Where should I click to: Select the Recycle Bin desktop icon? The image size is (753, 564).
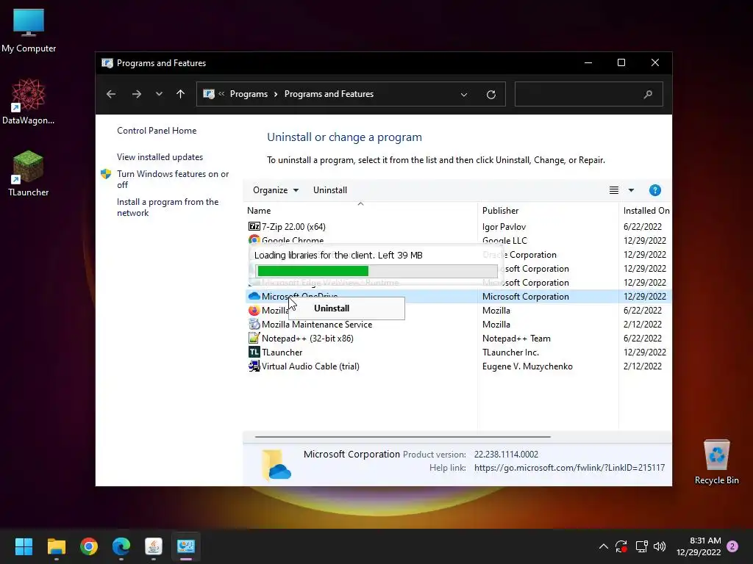click(716, 461)
